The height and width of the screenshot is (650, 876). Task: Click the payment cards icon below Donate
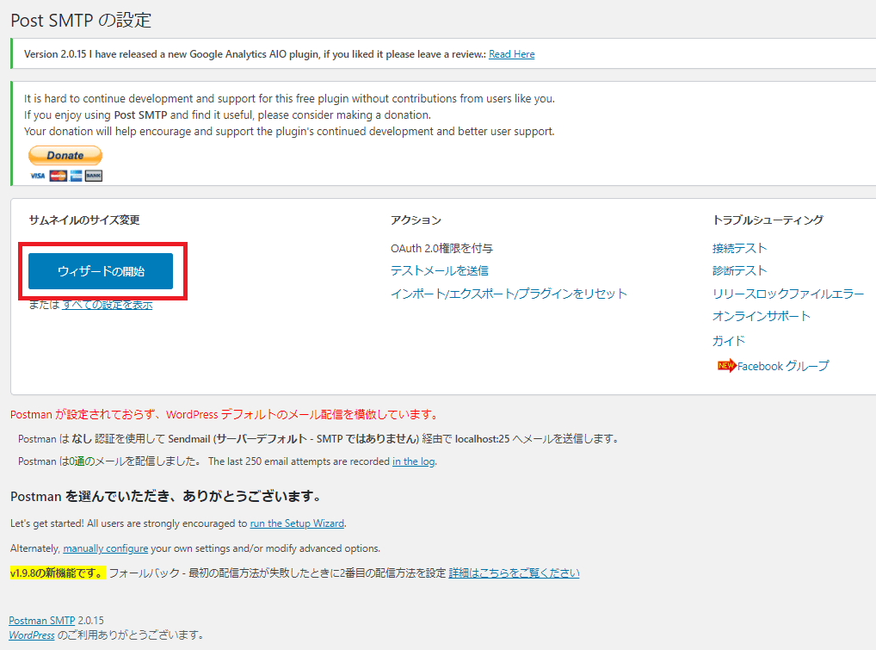point(65,176)
